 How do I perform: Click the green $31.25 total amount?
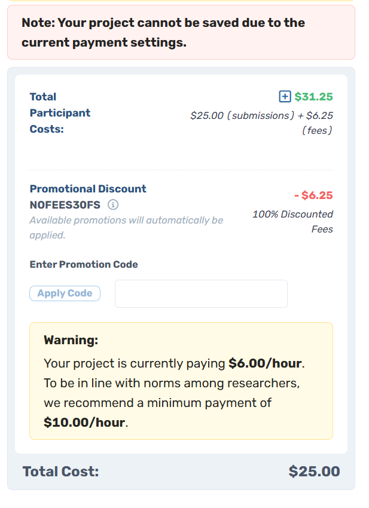click(313, 97)
